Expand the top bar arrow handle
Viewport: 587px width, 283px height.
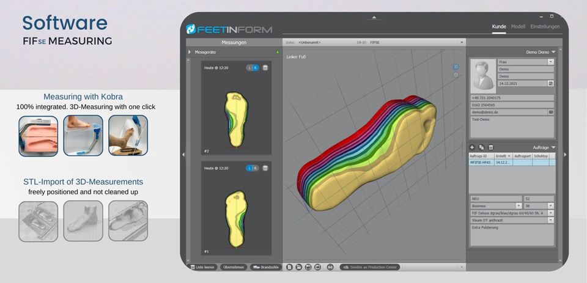(x=374, y=17)
